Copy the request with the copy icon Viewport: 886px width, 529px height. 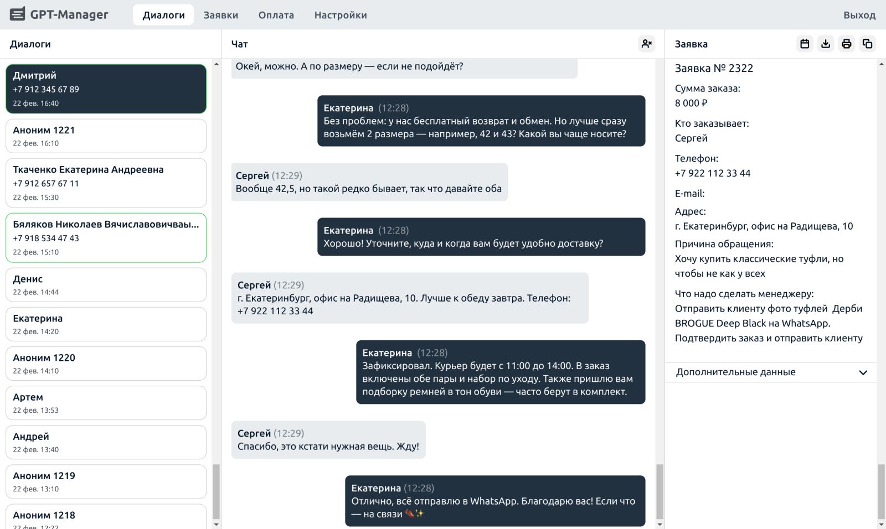(x=867, y=44)
